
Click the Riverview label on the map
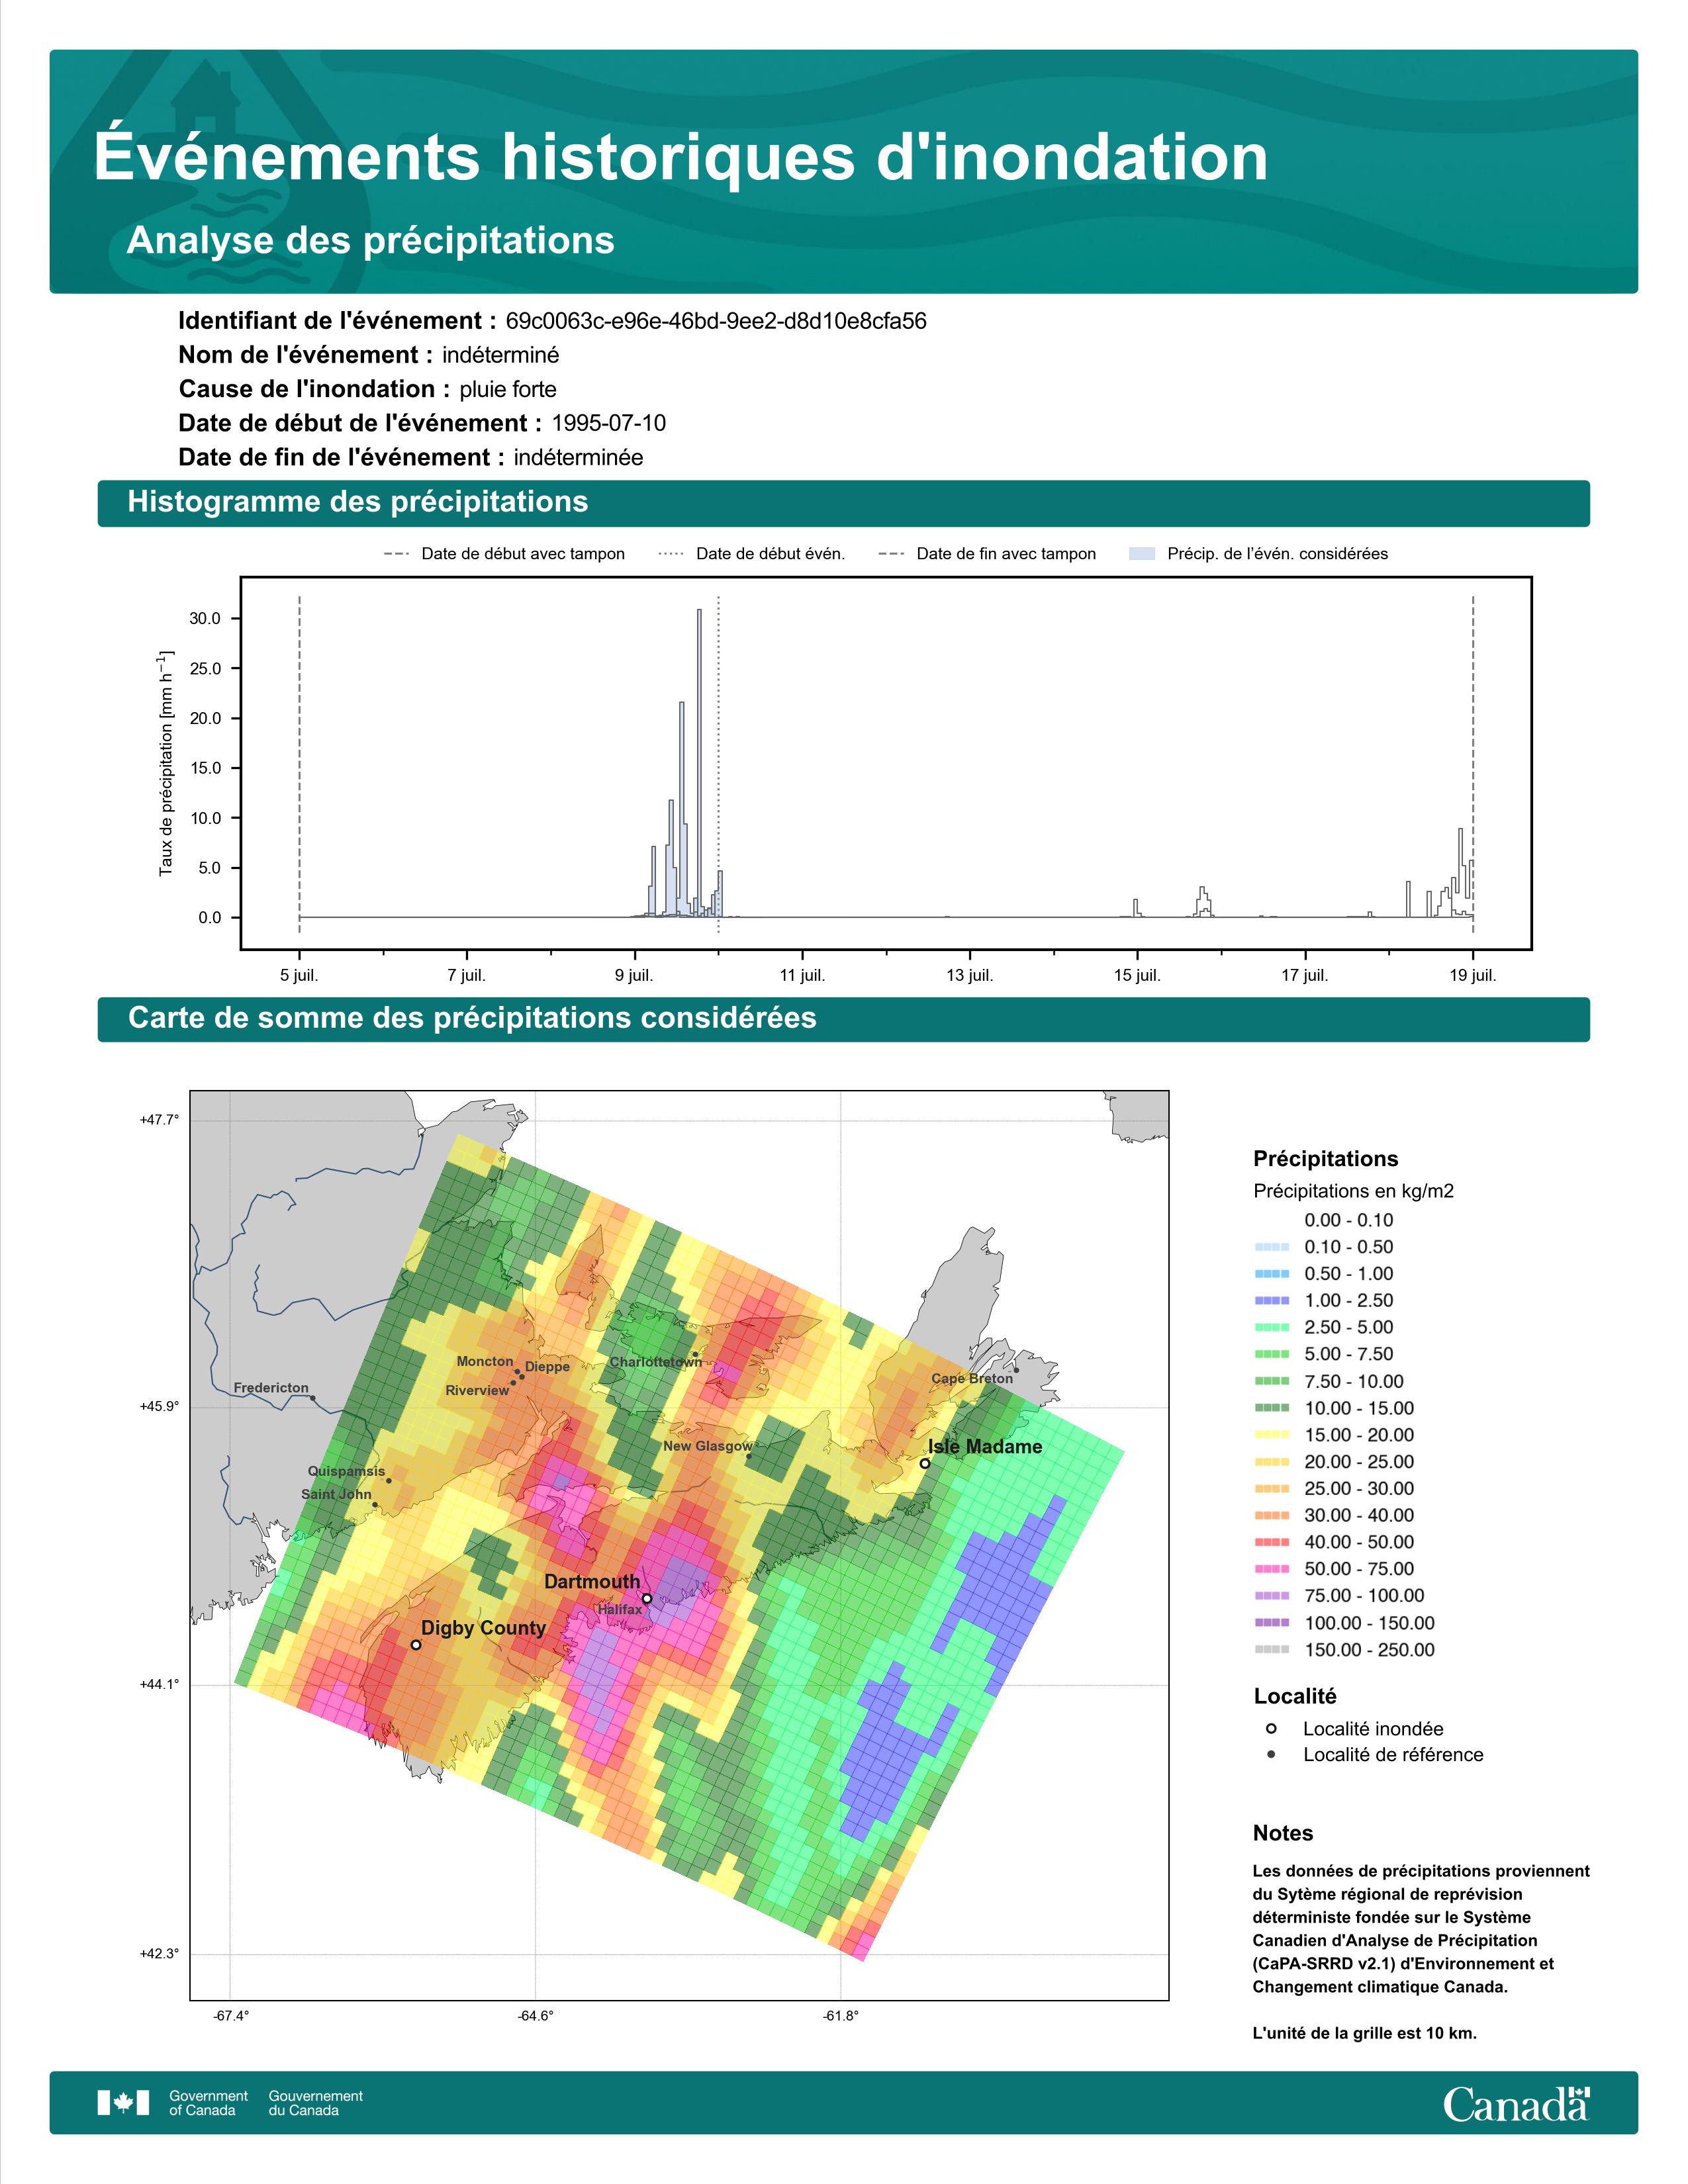[x=477, y=1390]
